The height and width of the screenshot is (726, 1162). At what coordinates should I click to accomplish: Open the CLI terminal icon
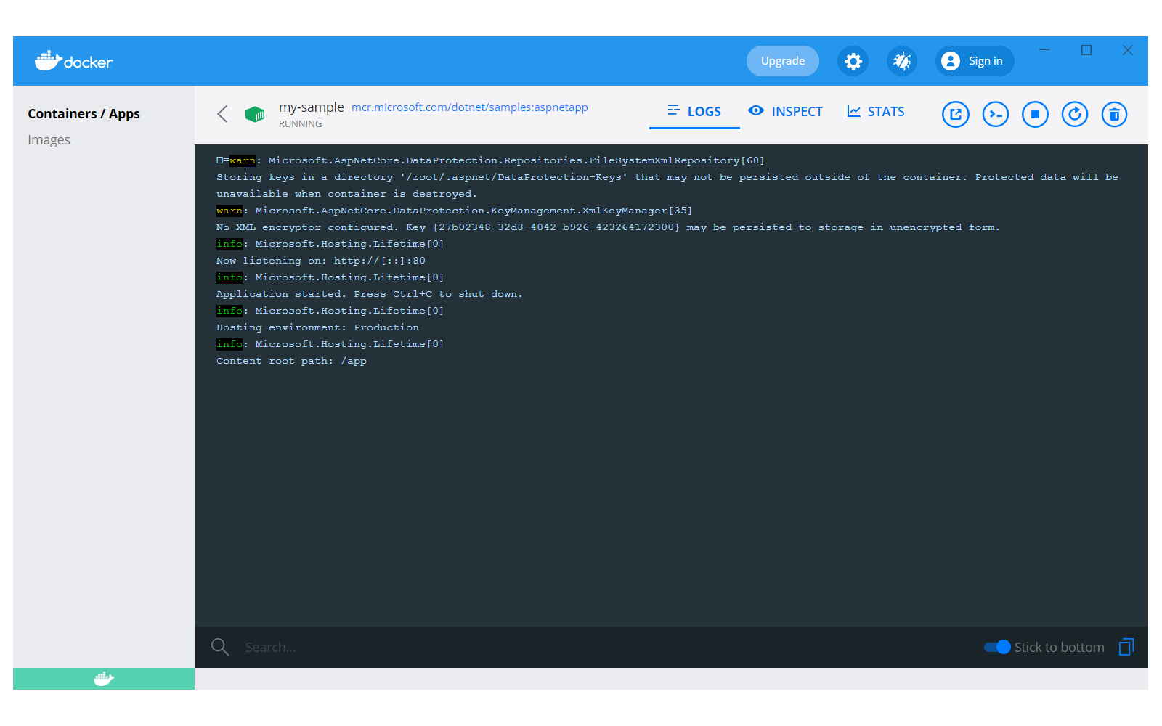[996, 114]
